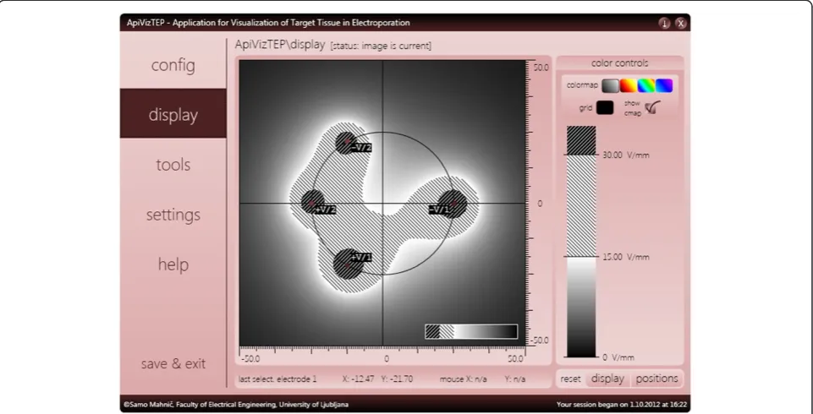The image size is (813, 414).
Task: Open the black grid color swatch
Action: [x=605, y=107]
